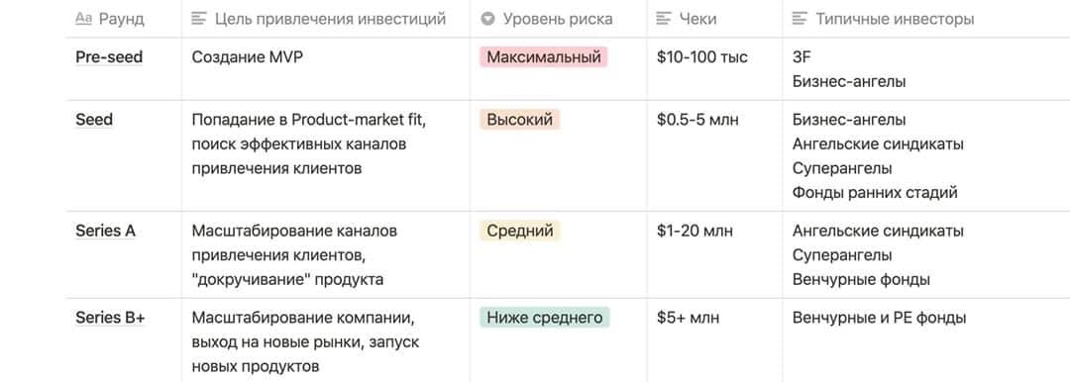Click the Венчурные и PE фонды cell
This screenshot has height=382, width=1070.
point(925,339)
